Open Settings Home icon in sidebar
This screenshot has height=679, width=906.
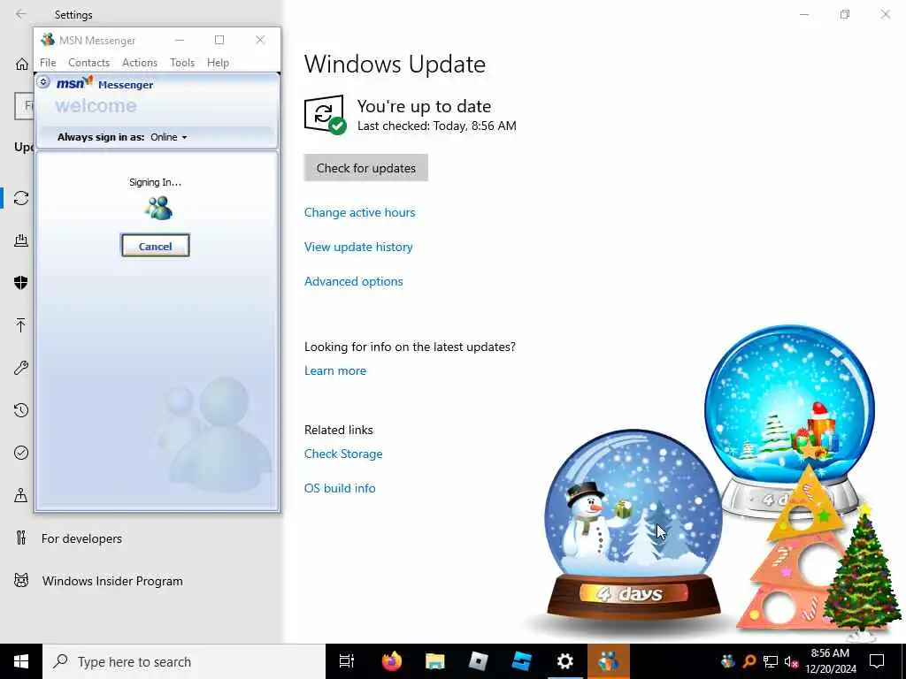coord(21,64)
